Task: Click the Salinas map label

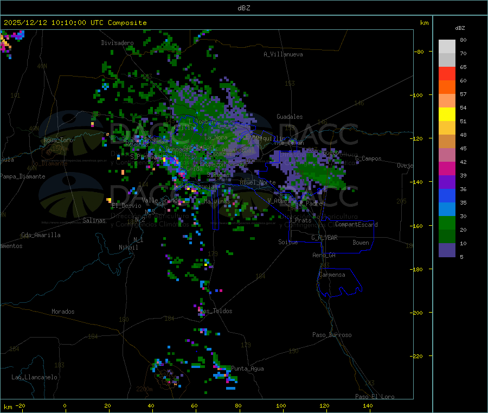Action: click(x=94, y=220)
